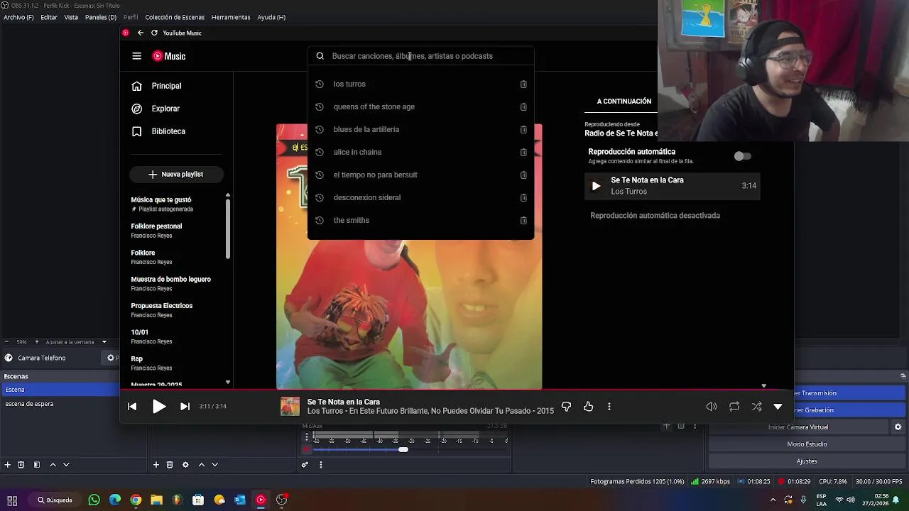Switch to the A CONTINUACIÓN tab
Image resolution: width=909 pixels, height=511 pixels.
624,101
